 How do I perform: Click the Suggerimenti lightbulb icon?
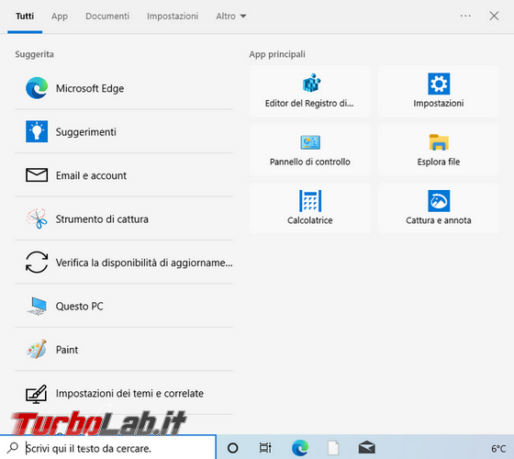pos(37,131)
